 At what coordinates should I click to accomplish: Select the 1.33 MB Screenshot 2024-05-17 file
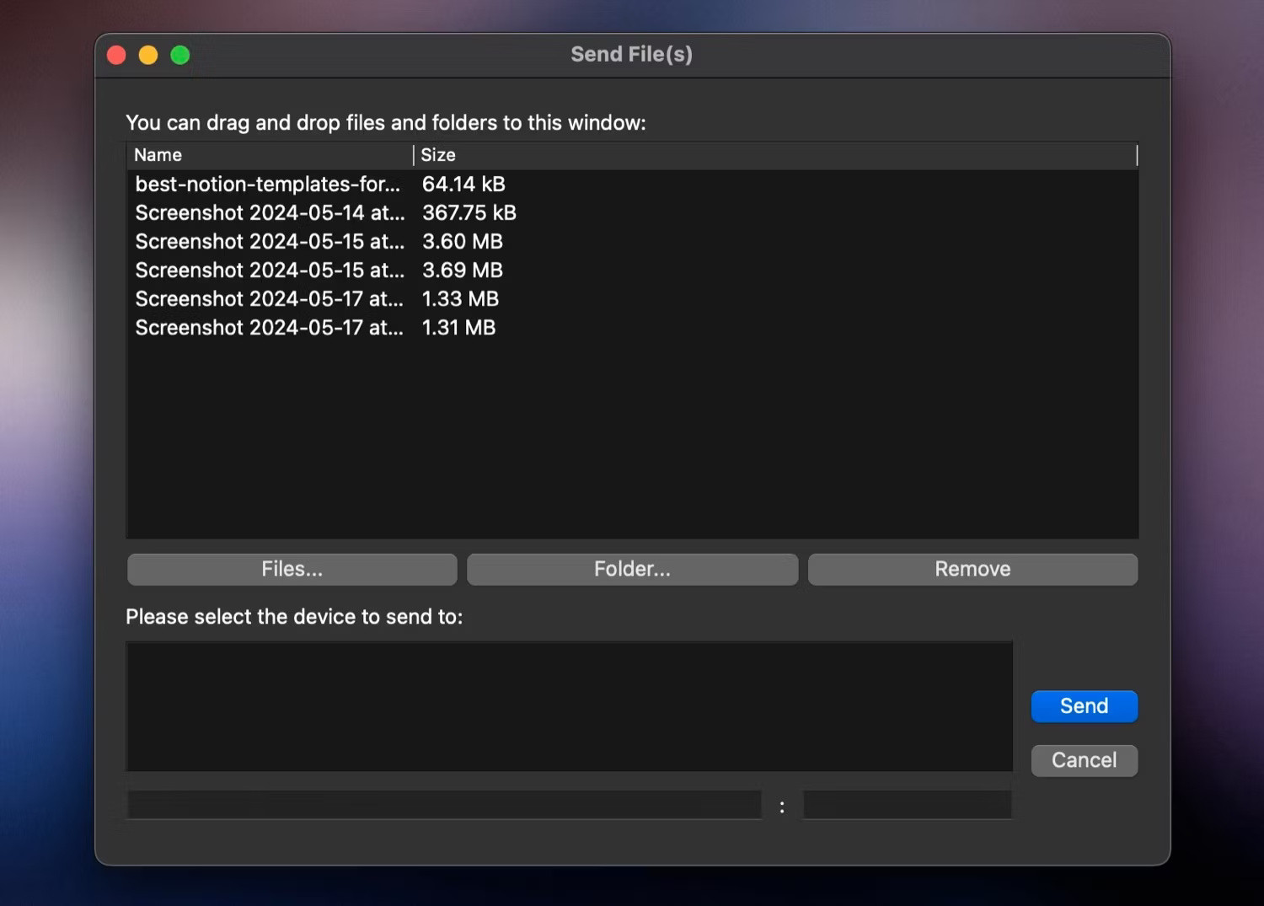coord(270,299)
